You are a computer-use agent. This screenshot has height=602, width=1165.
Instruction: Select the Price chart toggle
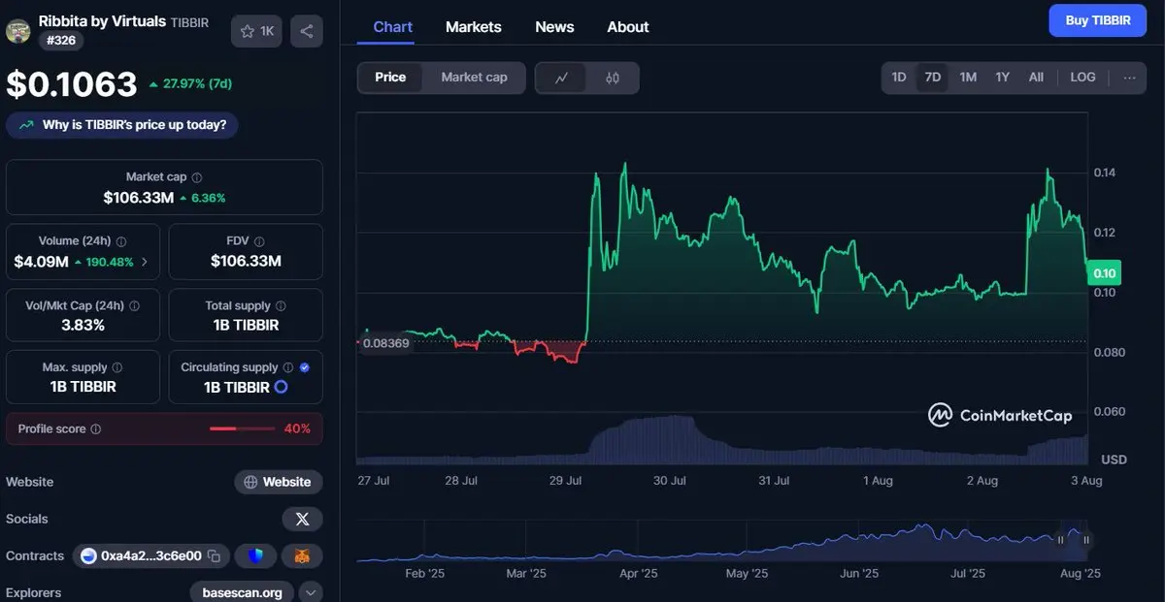(x=390, y=78)
